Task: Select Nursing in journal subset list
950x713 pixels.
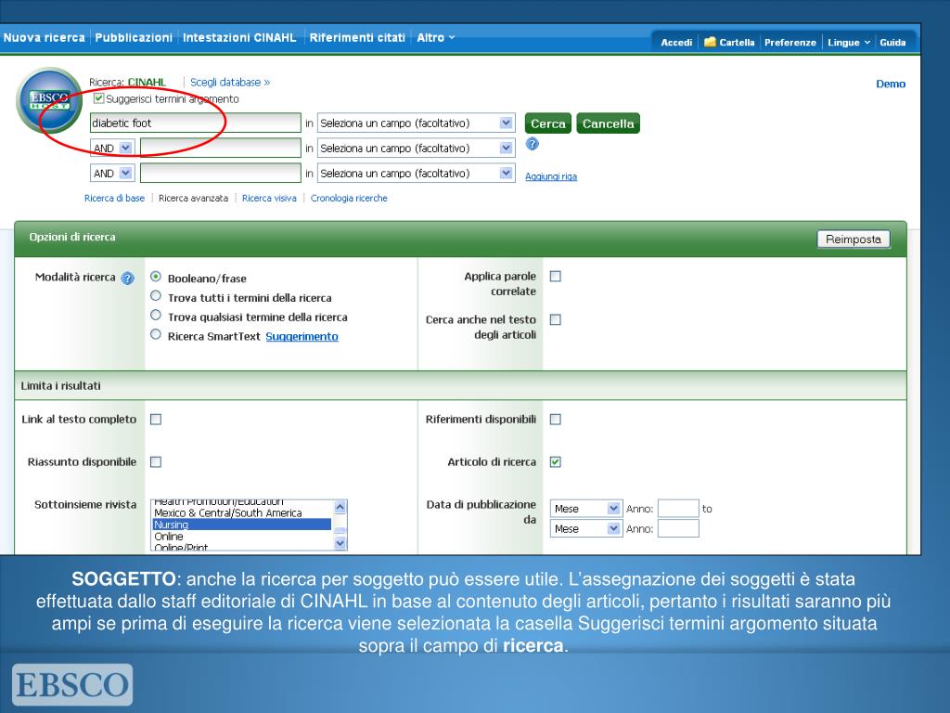Action: [x=242, y=525]
